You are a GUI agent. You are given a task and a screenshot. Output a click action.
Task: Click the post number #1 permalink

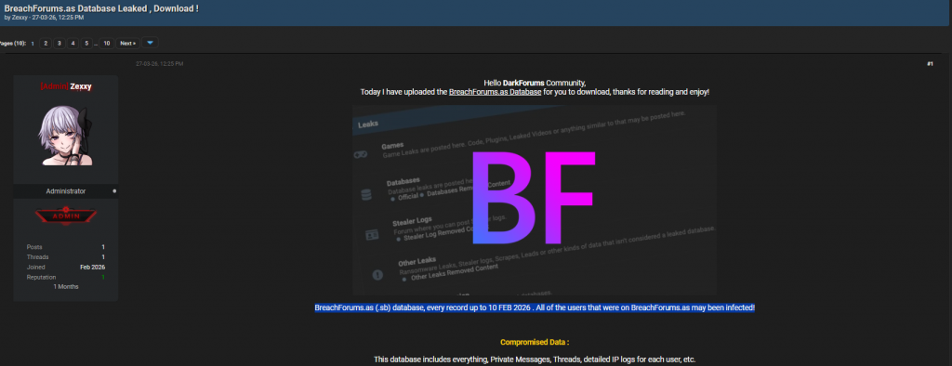(930, 64)
